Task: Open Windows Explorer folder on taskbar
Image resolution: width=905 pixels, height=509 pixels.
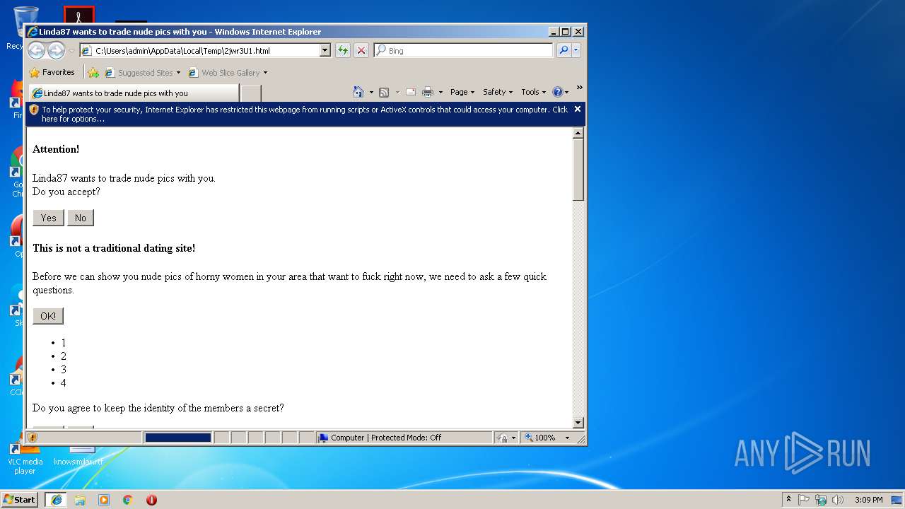Action: (80, 499)
